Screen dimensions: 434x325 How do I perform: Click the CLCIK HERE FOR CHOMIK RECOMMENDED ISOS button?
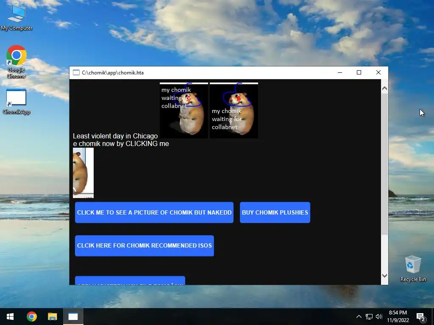coord(145,246)
